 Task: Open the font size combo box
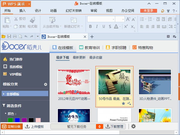[120, 19]
